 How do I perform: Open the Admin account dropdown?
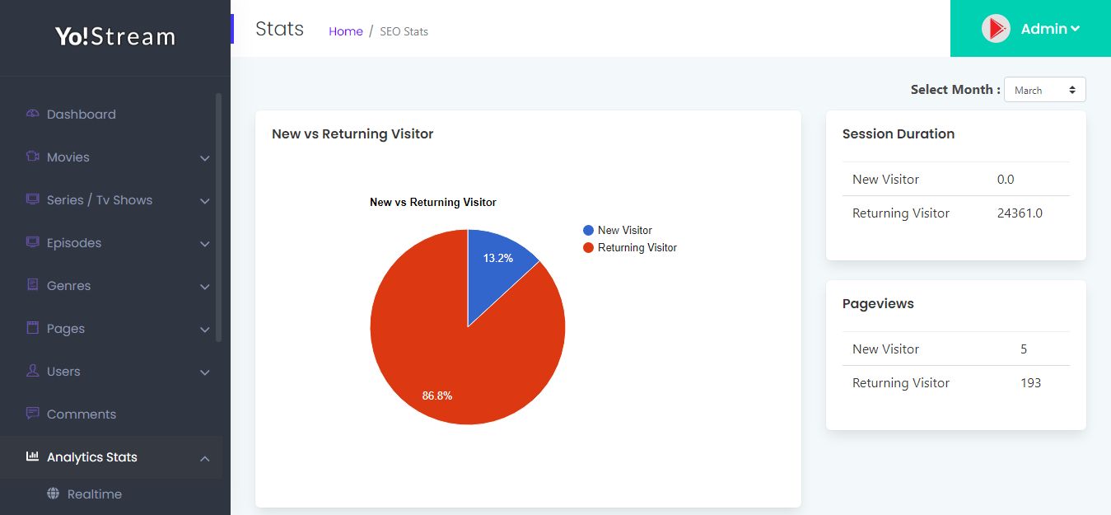point(1050,29)
